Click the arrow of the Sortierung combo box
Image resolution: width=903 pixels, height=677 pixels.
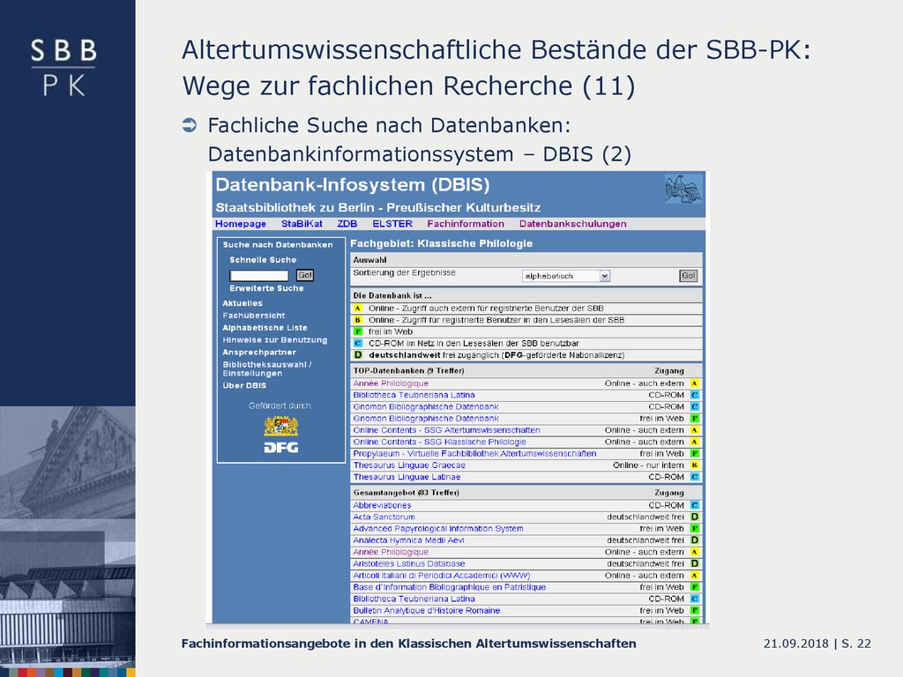point(604,276)
